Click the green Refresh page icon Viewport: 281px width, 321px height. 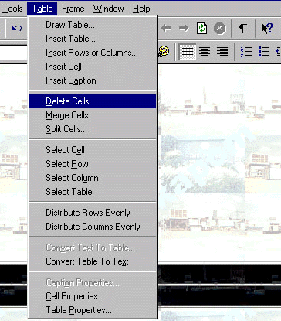pyautogui.click(x=202, y=28)
